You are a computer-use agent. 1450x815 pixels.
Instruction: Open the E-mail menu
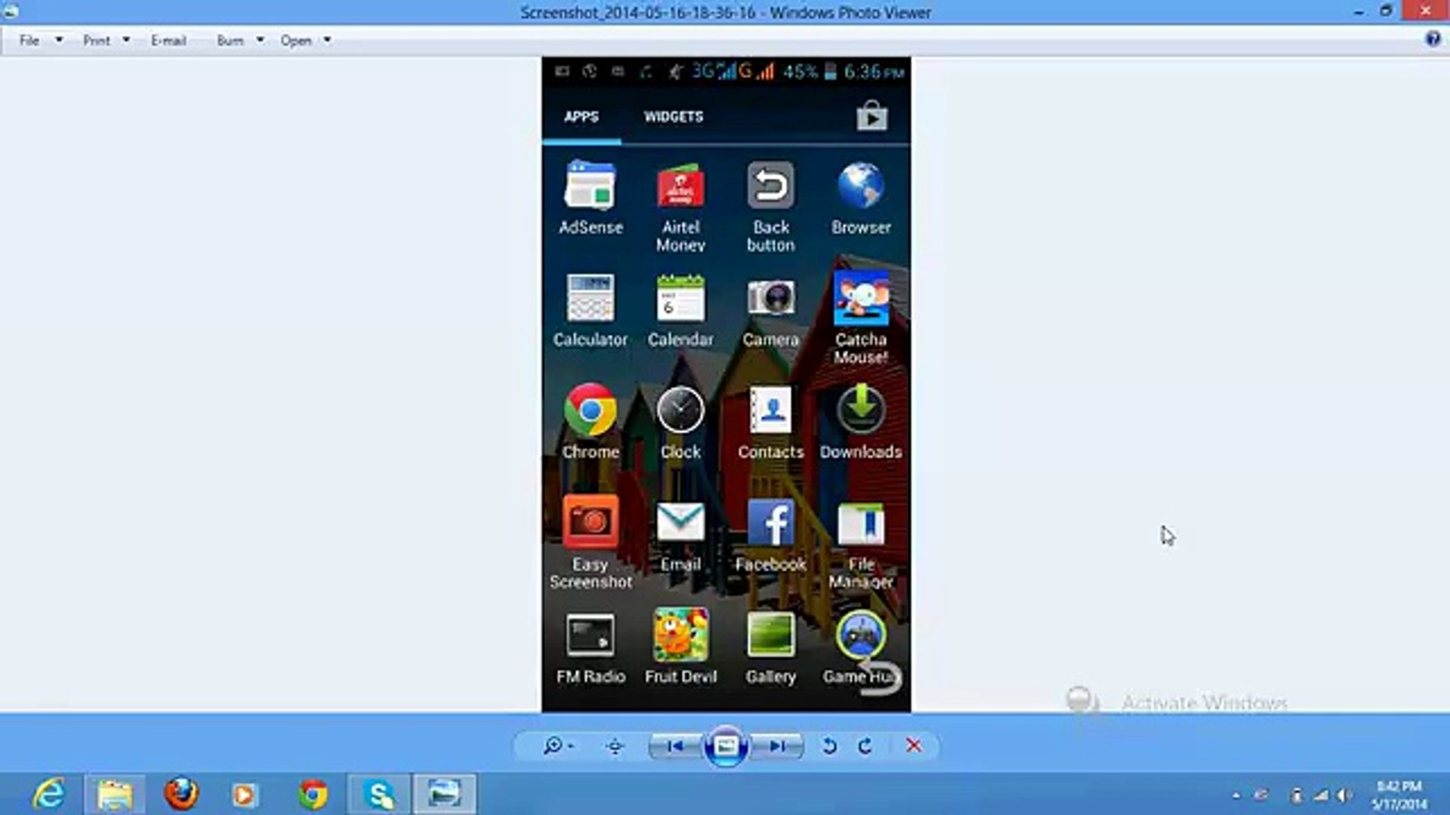(x=167, y=40)
